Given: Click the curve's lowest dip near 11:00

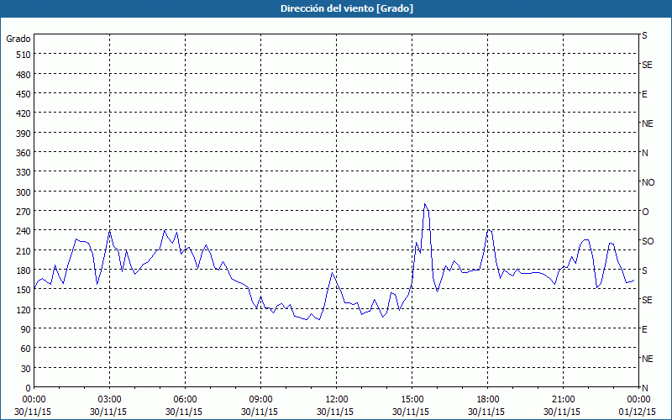Looking at the screenshot, I should tap(306, 319).
